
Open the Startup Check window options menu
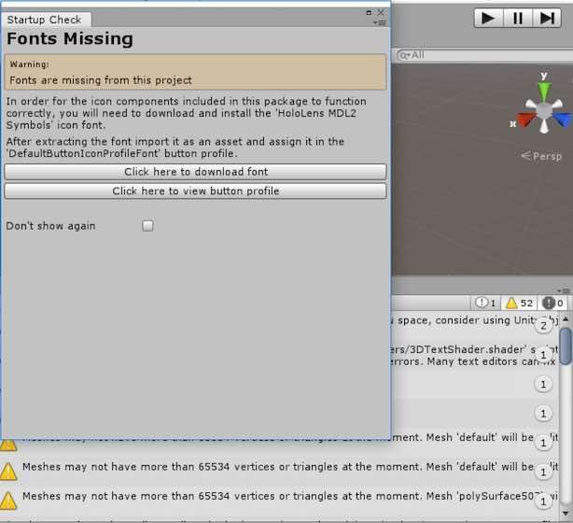tap(380, 22)
